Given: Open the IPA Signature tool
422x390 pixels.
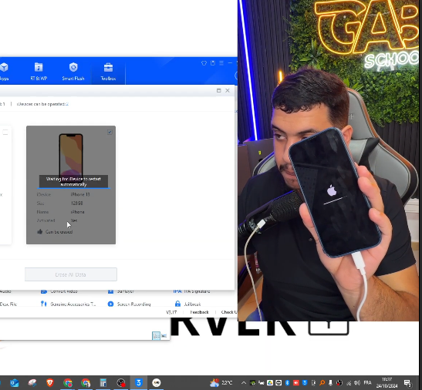Looking at the screenshot, I should click(x=191, y=291).
